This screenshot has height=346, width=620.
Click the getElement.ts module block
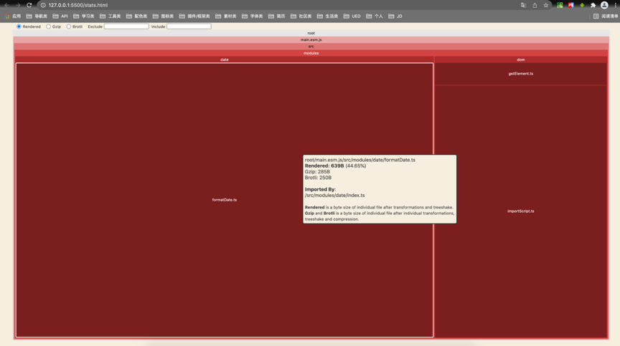pyautogui.click(x=521, y=74)
